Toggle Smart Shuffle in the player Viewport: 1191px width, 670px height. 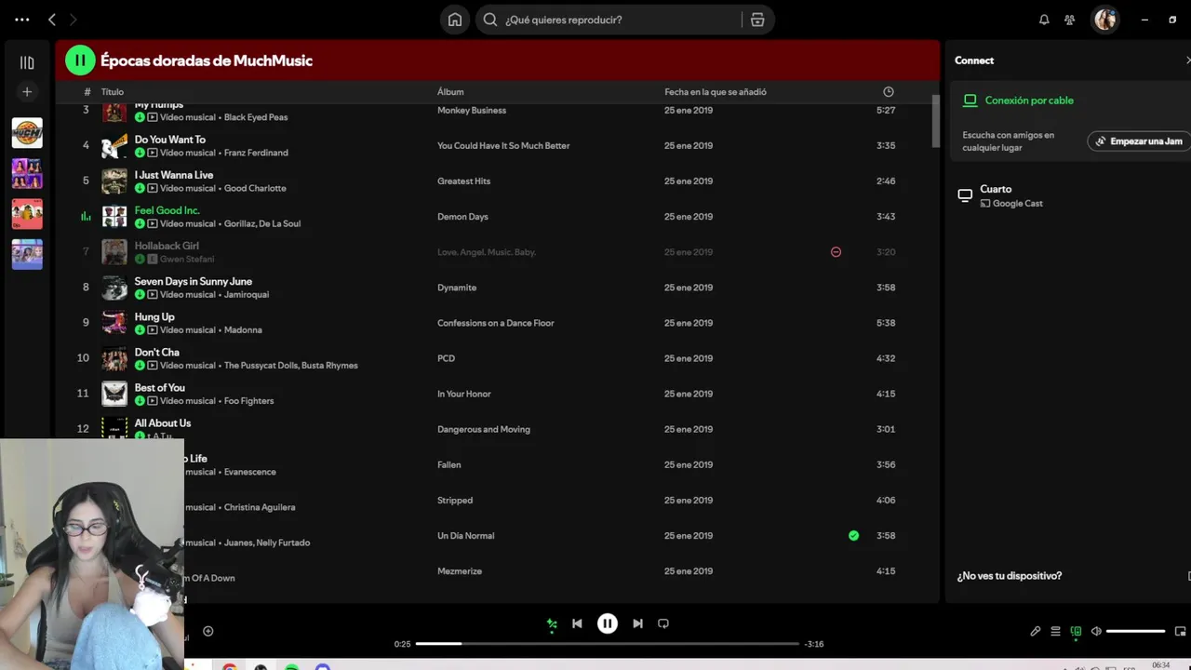click(x=552, y=623)
